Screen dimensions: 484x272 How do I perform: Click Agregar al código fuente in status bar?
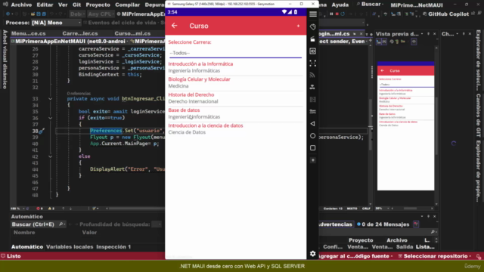tap(355, 256)
